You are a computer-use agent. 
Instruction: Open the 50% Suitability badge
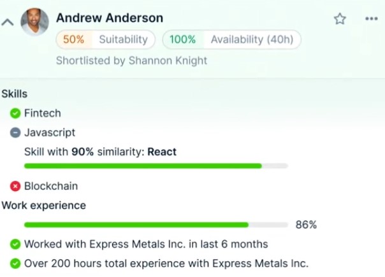tap(105, 39)
